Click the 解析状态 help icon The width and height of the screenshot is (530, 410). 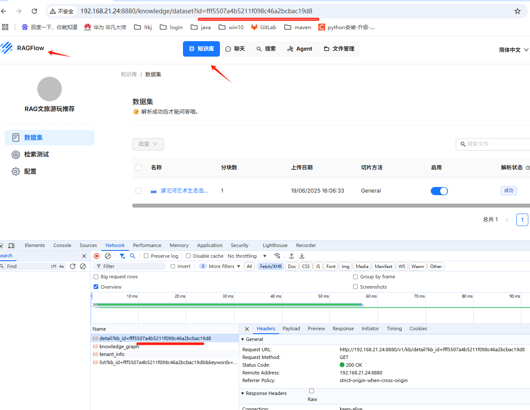point(527,168)
